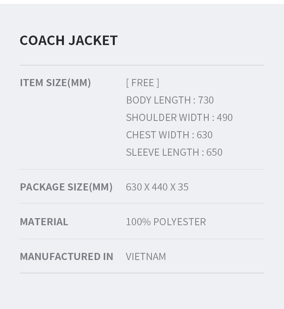Select the chest width value 630
The width and height of the screenshot is (284, 309).
click(205, 135)
